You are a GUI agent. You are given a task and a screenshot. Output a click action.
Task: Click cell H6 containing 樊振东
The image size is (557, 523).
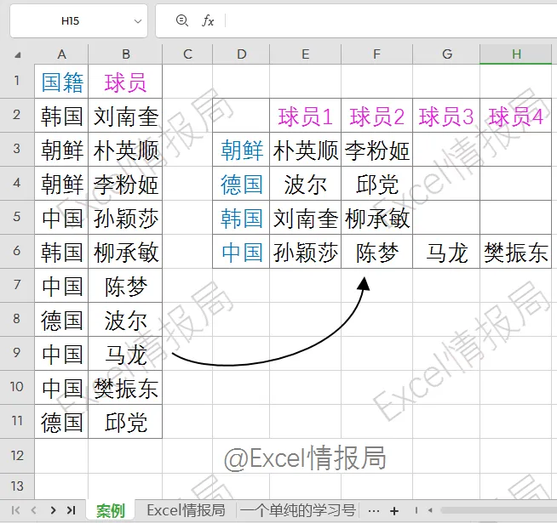click(x=516, y=252)
